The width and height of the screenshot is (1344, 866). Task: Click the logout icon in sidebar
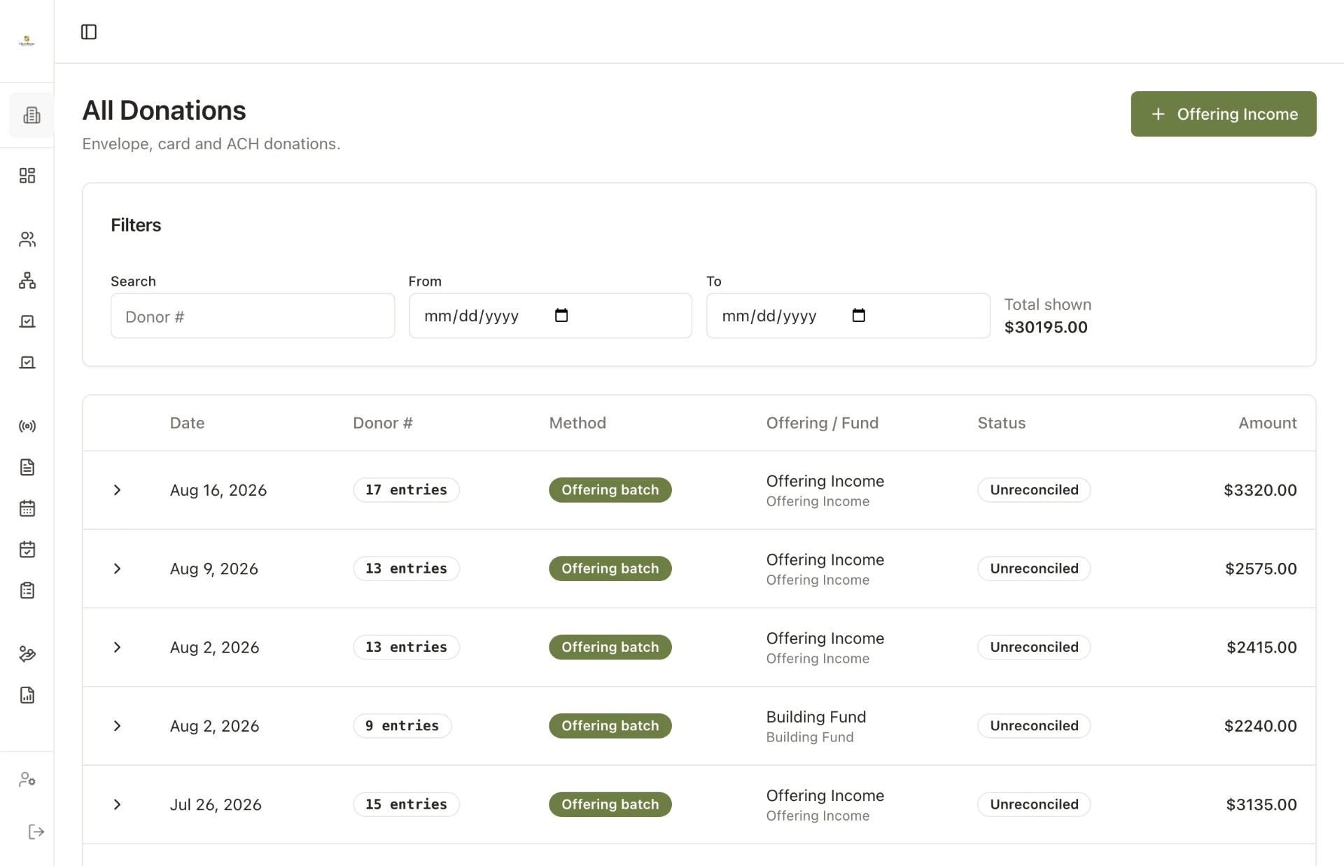coord(36,832)
